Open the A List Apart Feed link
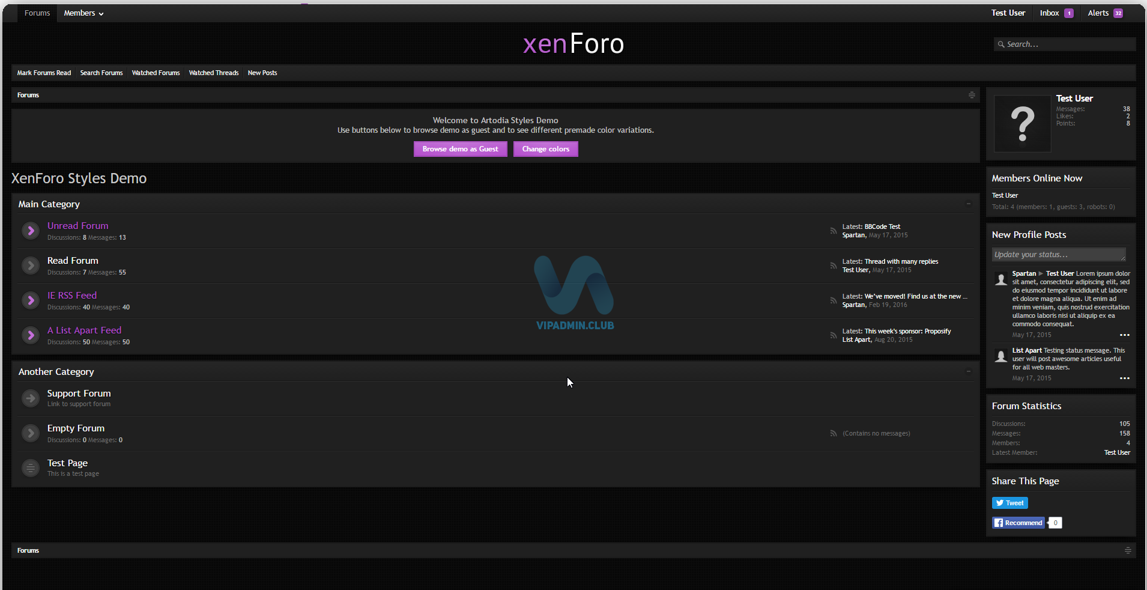The height and width of the screenshot is (590, 1147). click(x=85, y=330)
